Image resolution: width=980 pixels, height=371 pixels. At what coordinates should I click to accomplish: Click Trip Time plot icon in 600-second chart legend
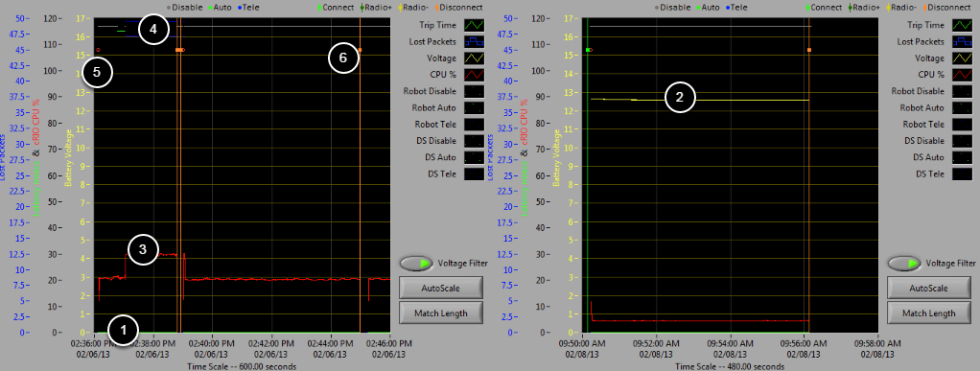[475, 26]
